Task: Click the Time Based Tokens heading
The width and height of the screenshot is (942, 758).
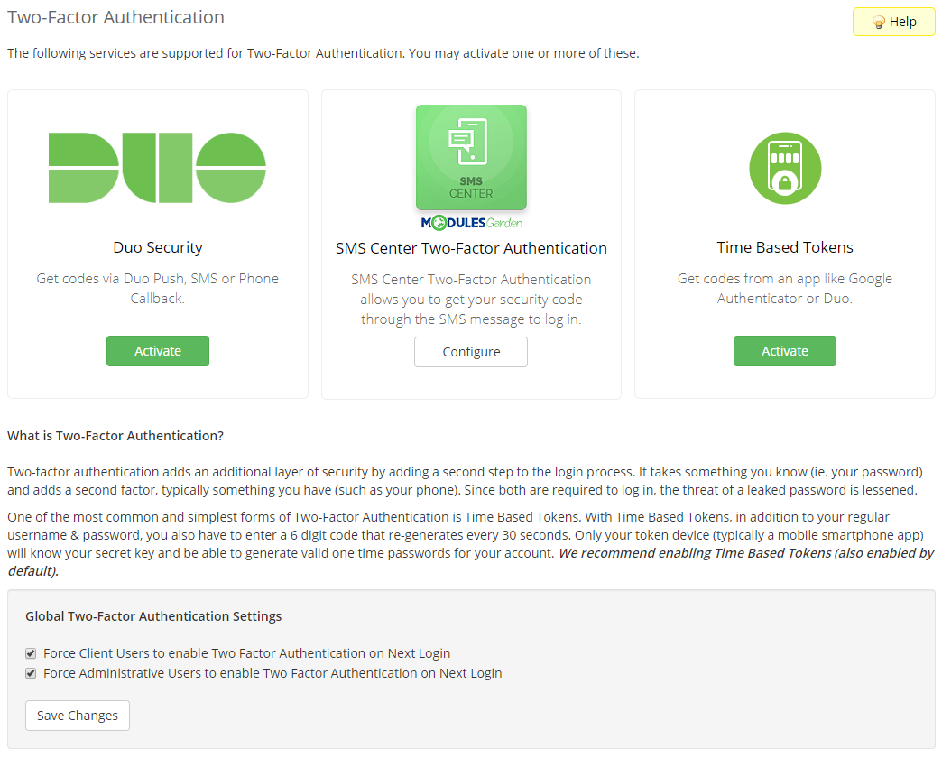Action: point(785,247)
